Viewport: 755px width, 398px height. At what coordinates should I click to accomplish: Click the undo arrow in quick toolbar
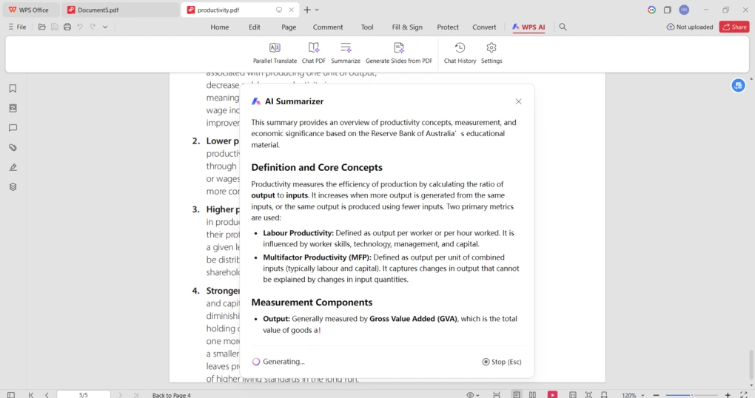tap(80, 27)
